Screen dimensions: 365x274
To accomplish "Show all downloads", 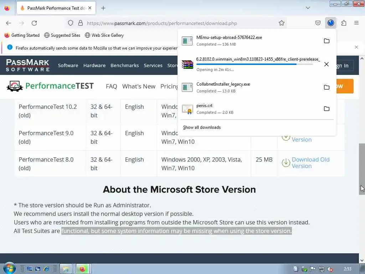I will tap(202, 127).
